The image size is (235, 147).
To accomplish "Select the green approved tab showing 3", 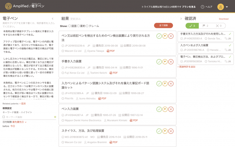I will click(x=192, y=26).
